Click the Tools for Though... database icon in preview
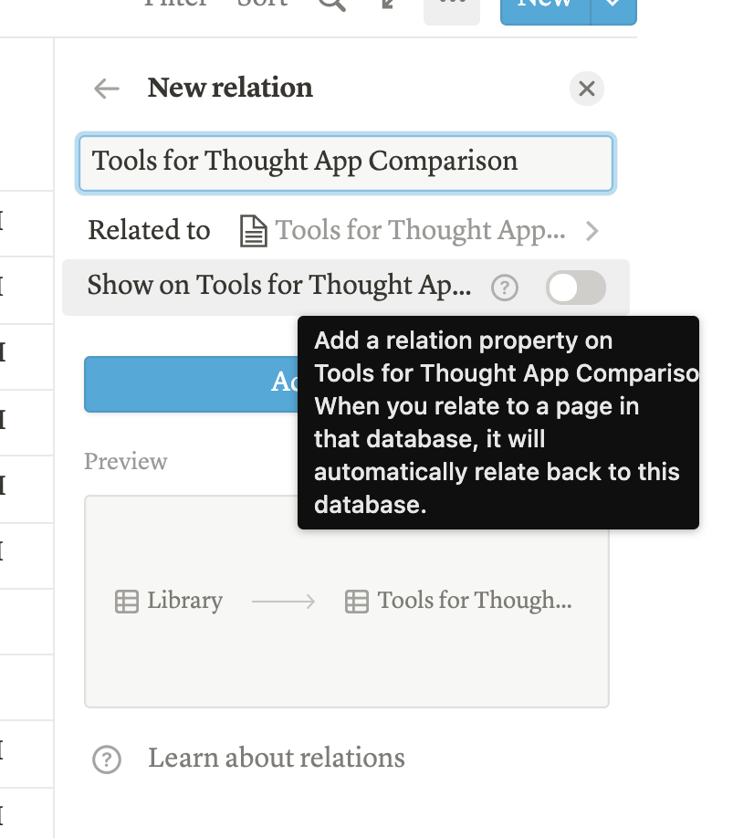 pyautogui.click(x=354, y=601)
